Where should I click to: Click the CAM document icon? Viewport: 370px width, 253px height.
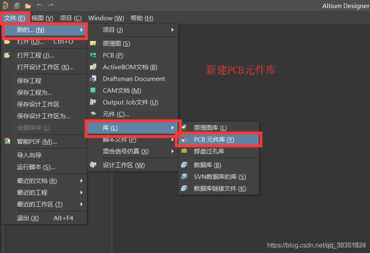coord(93,90)
